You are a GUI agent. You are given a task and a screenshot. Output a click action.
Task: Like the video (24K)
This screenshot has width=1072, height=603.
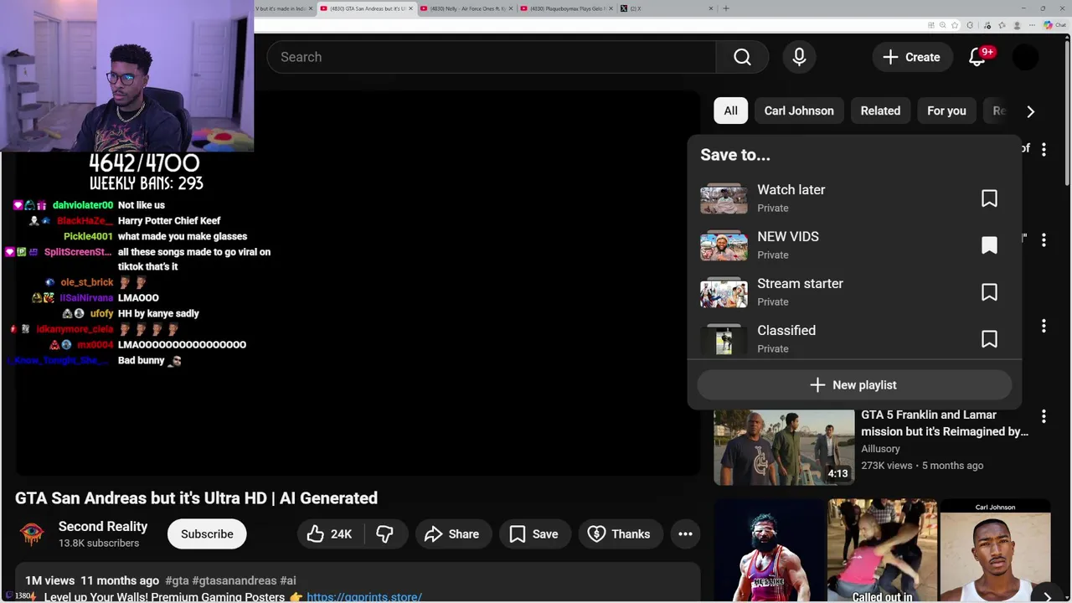coord(329,534)
